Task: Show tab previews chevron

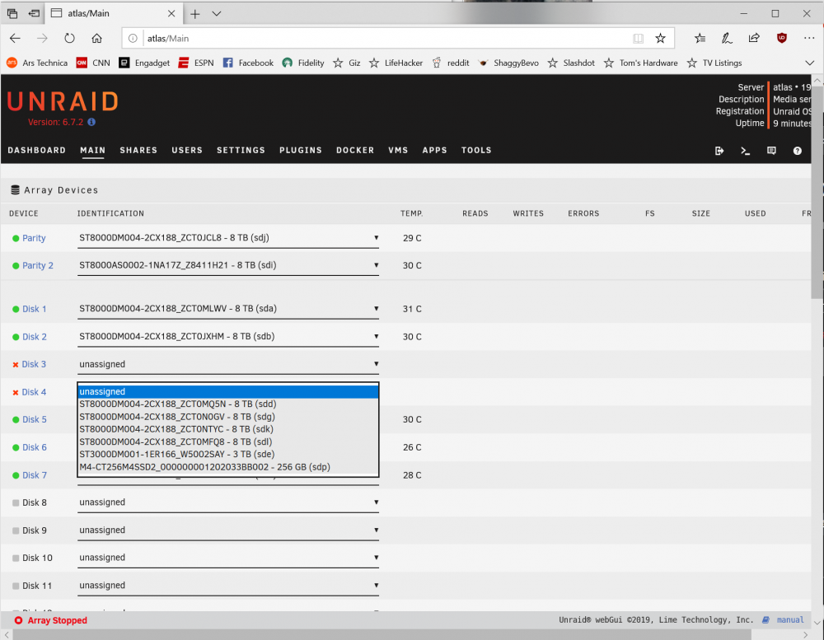Action: click(217, 14)
